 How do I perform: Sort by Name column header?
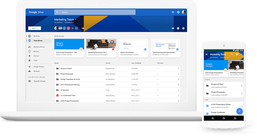(x=57, y=63)
